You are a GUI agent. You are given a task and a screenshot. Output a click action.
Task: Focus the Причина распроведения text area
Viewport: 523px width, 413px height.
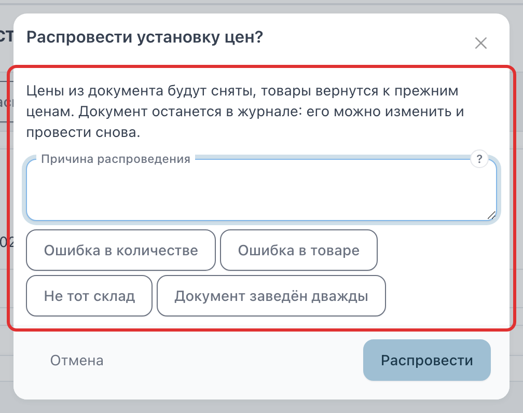coord(261,190)
